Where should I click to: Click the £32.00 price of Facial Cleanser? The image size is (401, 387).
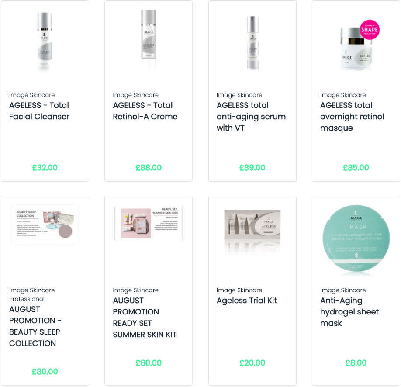45,168
